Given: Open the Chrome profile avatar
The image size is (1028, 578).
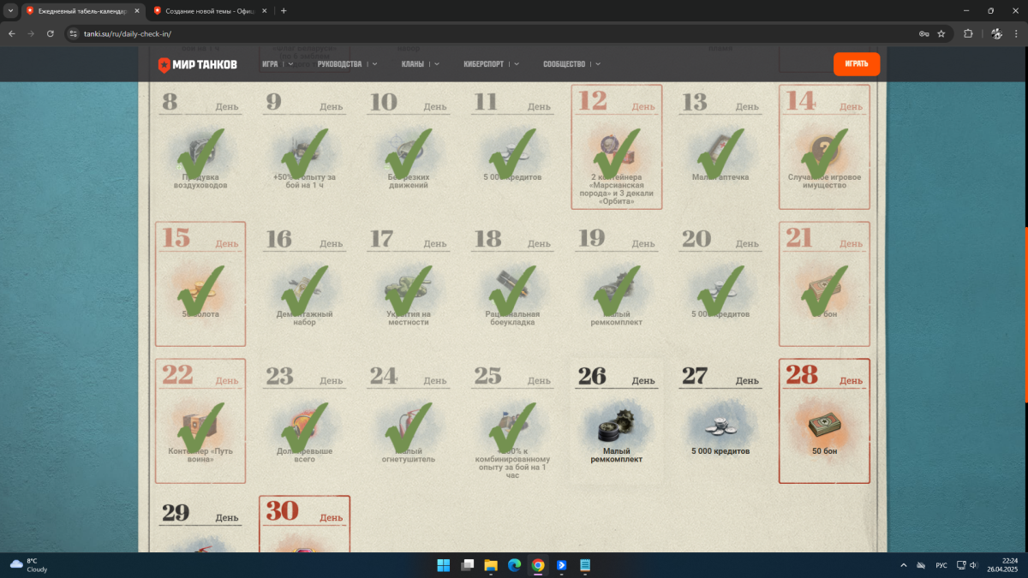Looking at the screenshot, I should click(x=996, y=33).
